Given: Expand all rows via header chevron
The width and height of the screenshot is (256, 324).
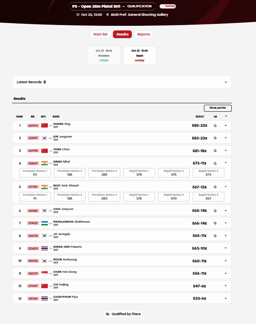Looking at the screenshot, I should point(226,116).
